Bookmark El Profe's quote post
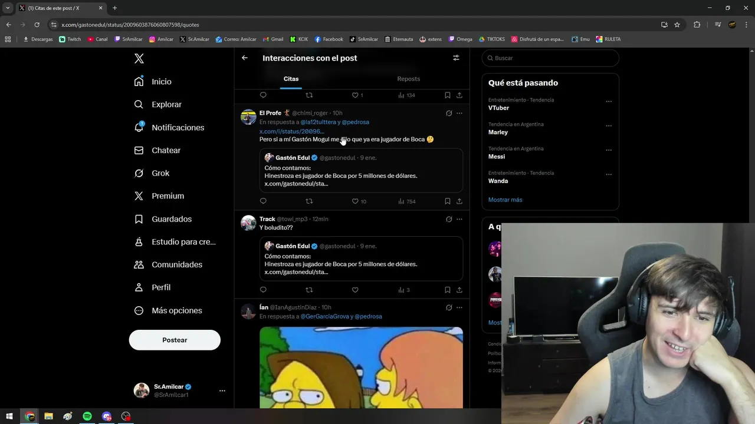 click(x=448, y=201)
